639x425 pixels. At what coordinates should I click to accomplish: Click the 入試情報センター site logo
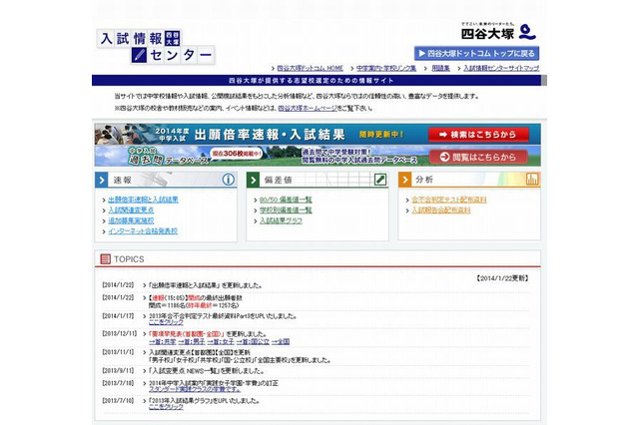(x=156, y=47)
